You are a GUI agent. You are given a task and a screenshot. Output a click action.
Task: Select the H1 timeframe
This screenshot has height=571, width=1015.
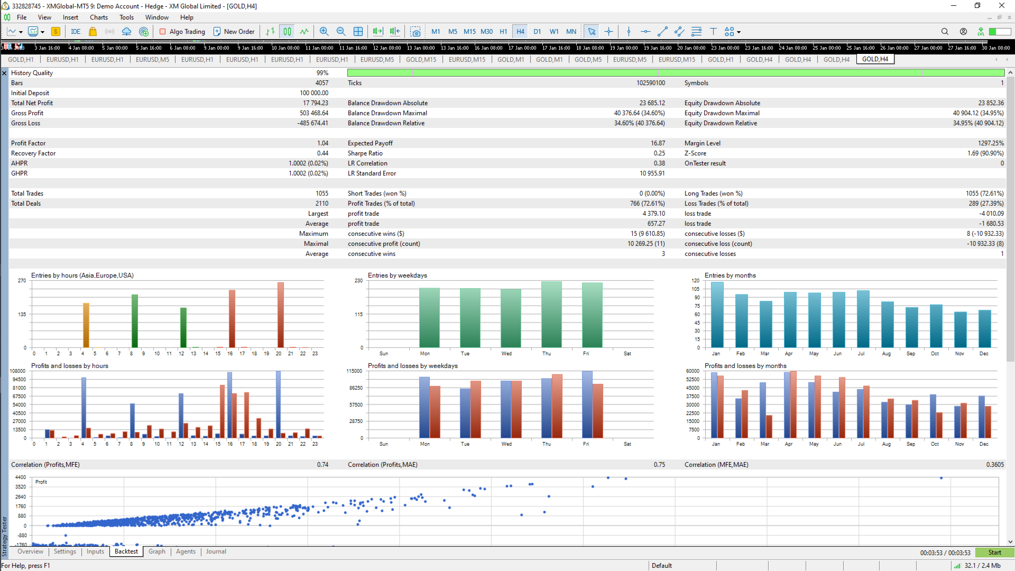503,32
